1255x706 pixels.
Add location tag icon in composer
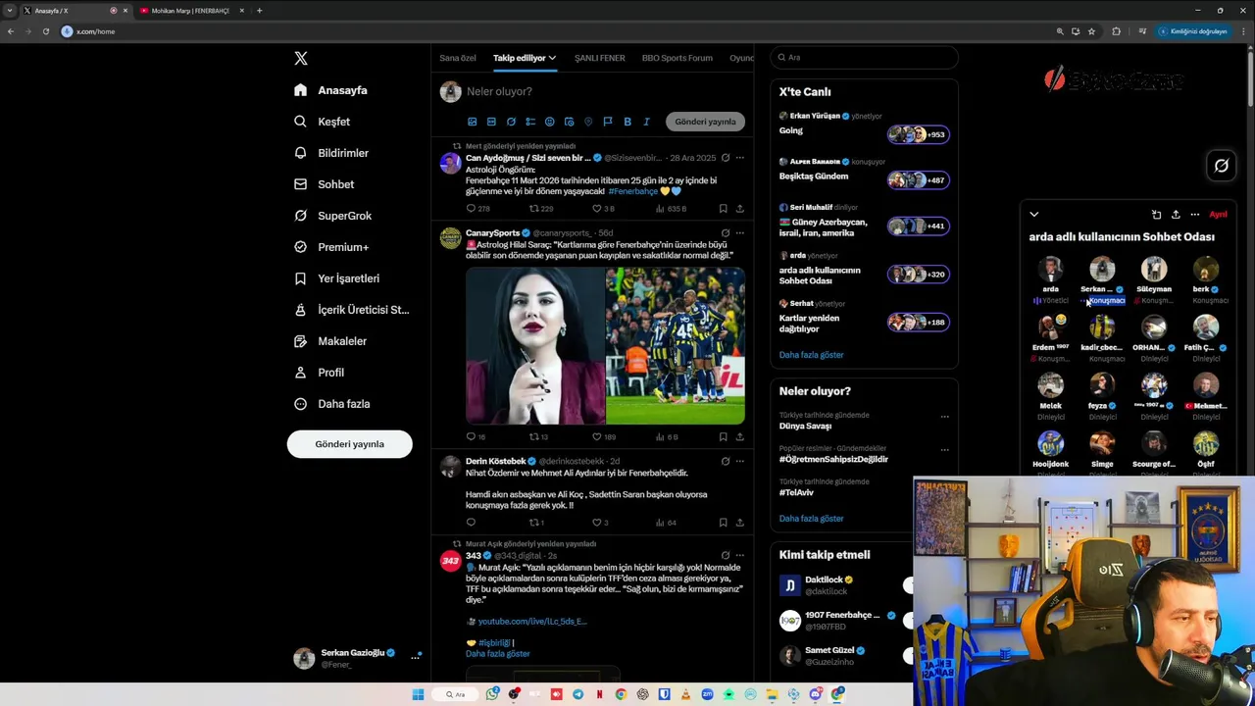click(x=588, y=122)
